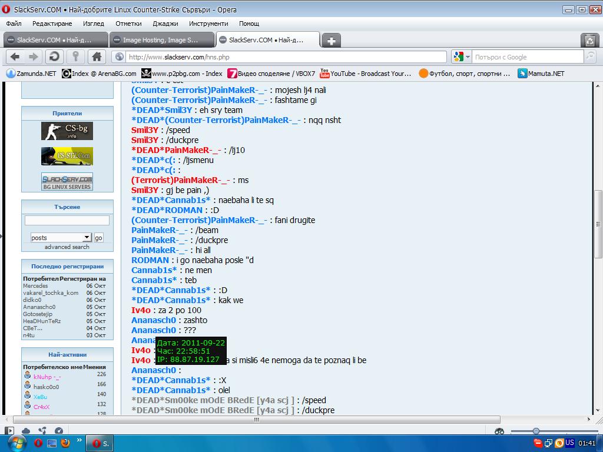
Task: Open XeBu active user profile
Action: tap(40, 397)
